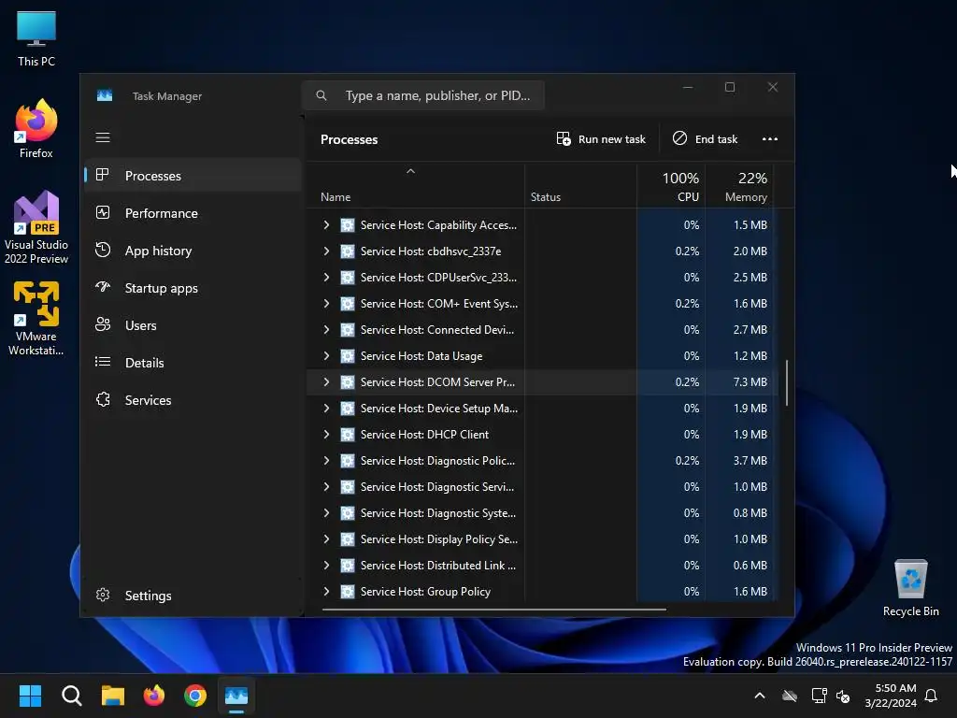Click the process list vertical scrollbar thumb
The image size is (957, 718).
tap(786, 382)
